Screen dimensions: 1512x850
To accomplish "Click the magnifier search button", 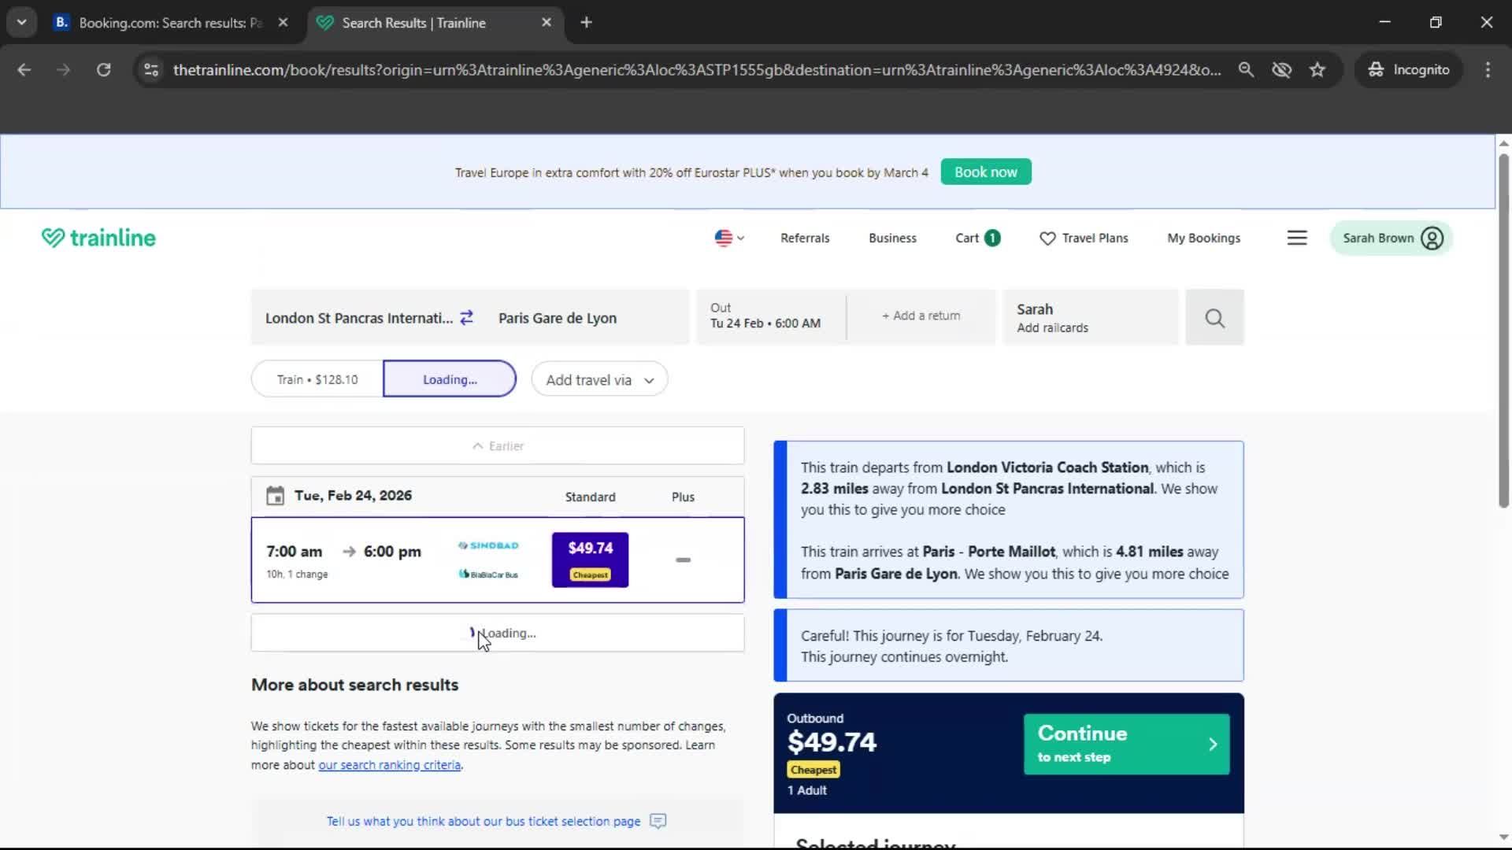I will (x=1214, y=318).
